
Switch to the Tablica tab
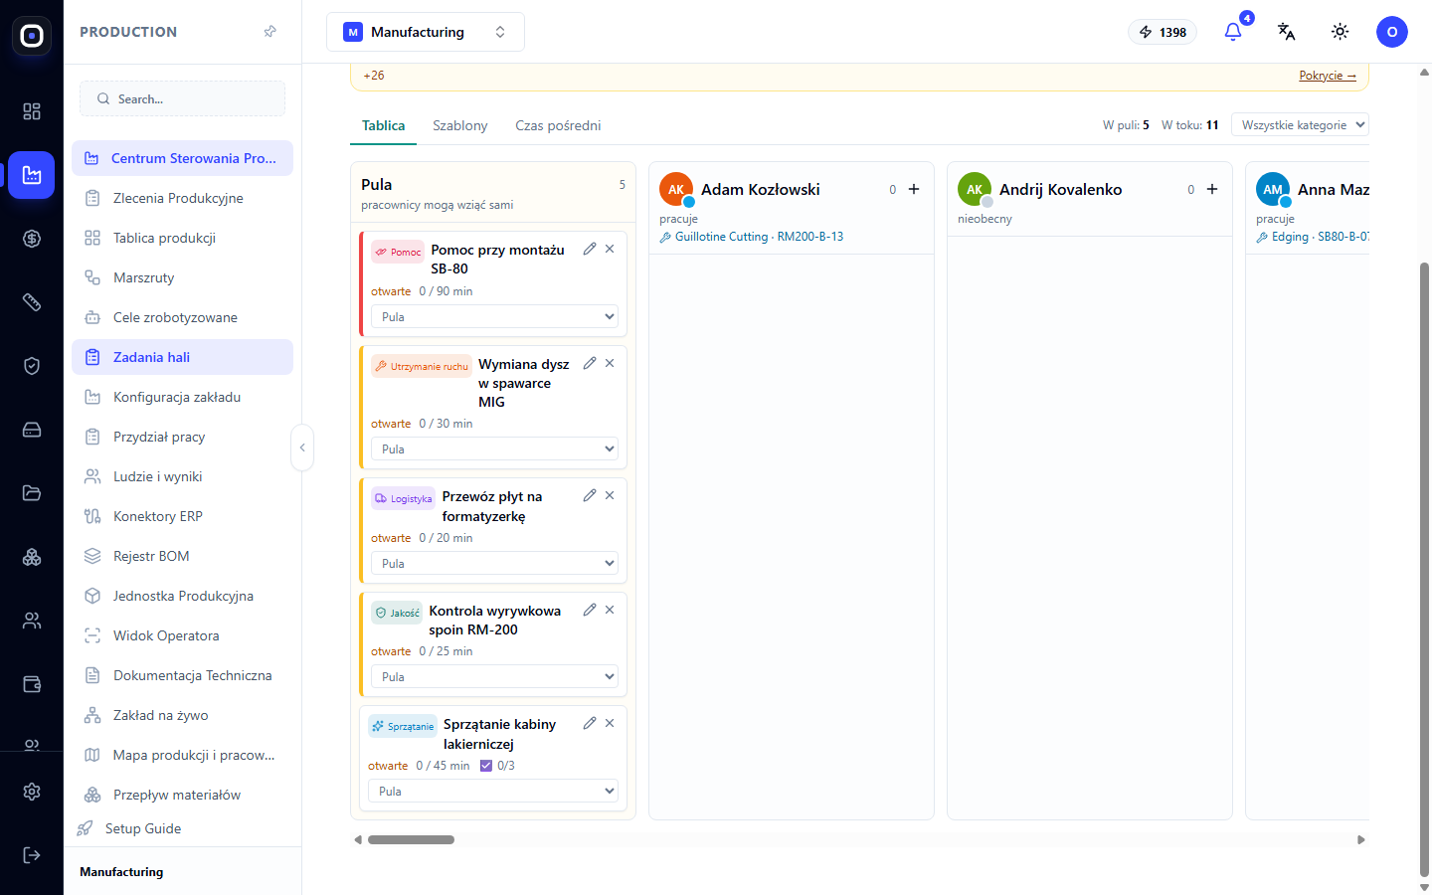click(x=384, y=125)
